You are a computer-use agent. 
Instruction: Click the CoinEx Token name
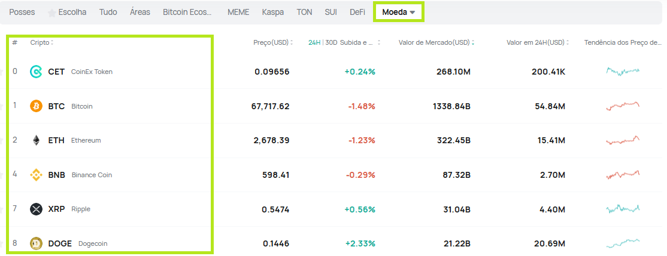[92, 72]
